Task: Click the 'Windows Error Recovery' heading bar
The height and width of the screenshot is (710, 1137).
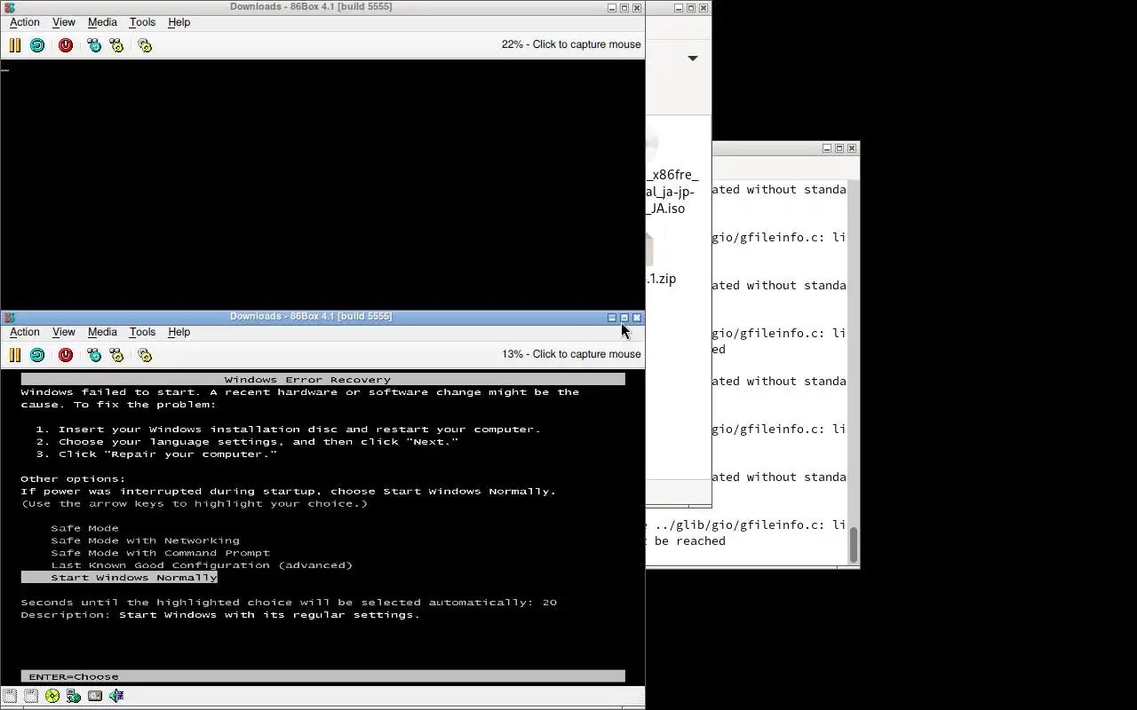Action: (x=323, y=379)
